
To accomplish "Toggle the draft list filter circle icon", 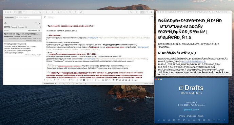I will point(5,23).
